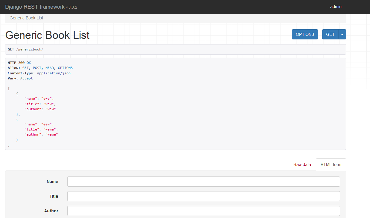Screen dimensions: 370x218
Task: Click the Generic Book List breadcrumb
Action: coord(26,18)
